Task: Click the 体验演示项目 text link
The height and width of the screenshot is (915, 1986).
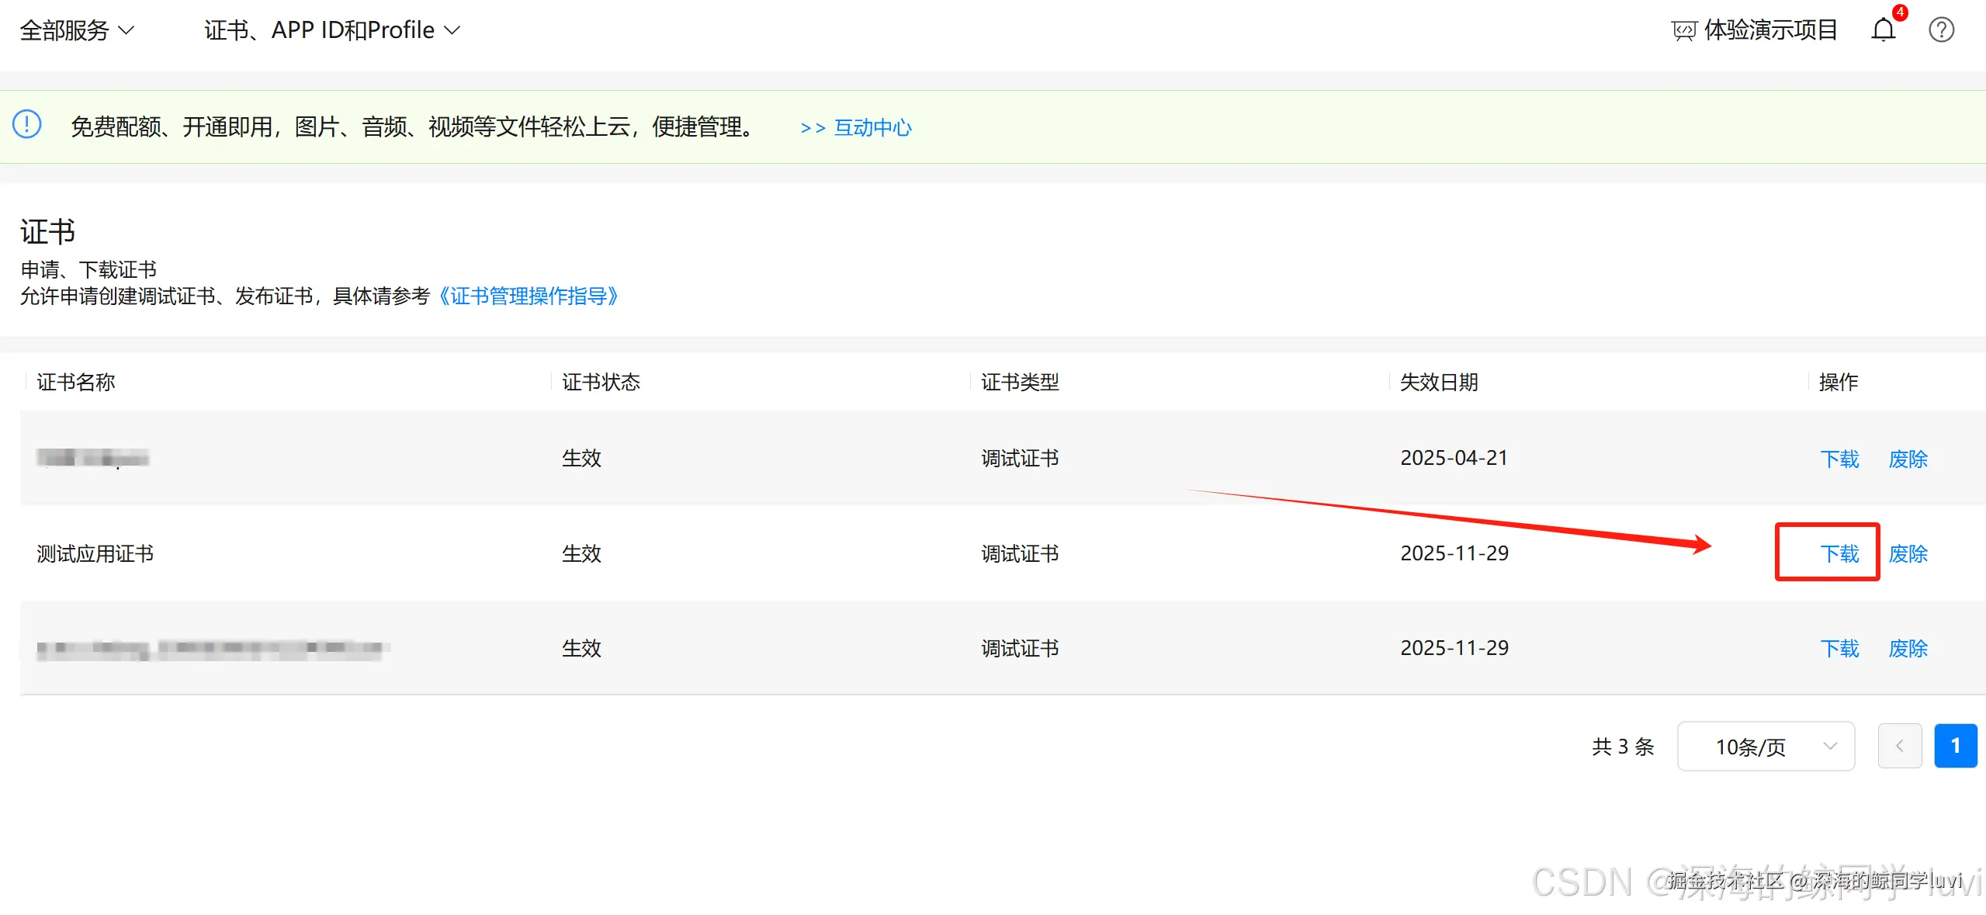Action: point(1770,29)
